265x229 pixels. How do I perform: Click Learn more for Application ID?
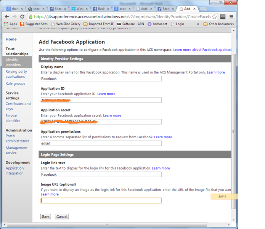click(x=106, y=94)
